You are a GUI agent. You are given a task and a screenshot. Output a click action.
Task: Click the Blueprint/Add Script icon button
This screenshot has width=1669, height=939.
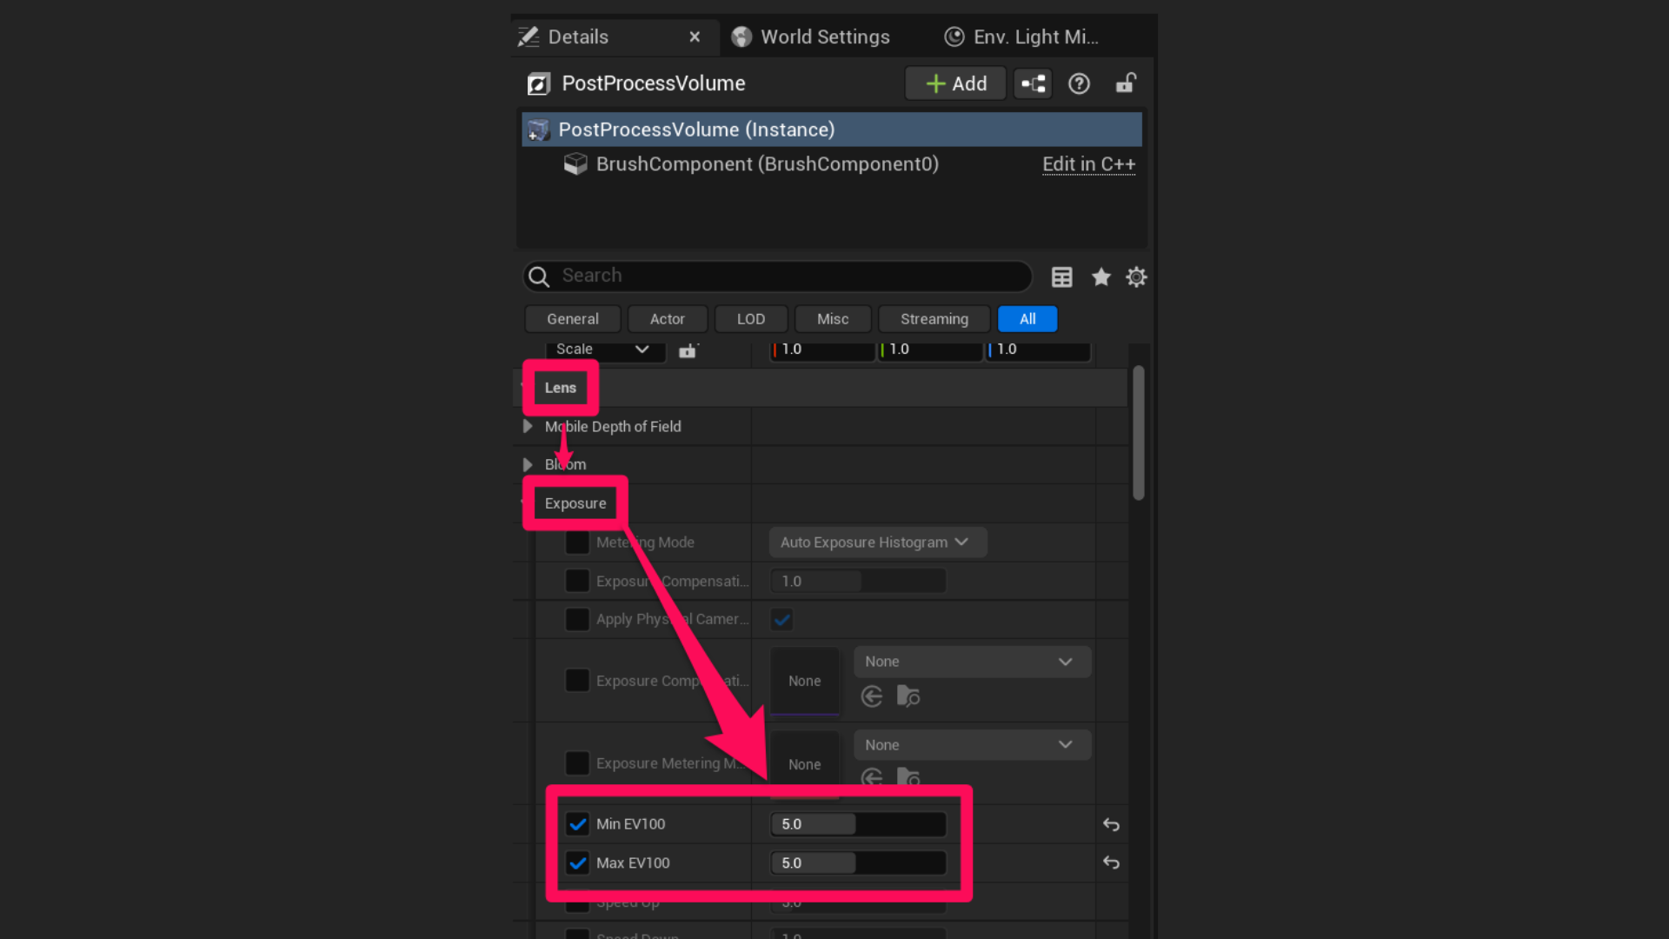tap(1034, 83)
